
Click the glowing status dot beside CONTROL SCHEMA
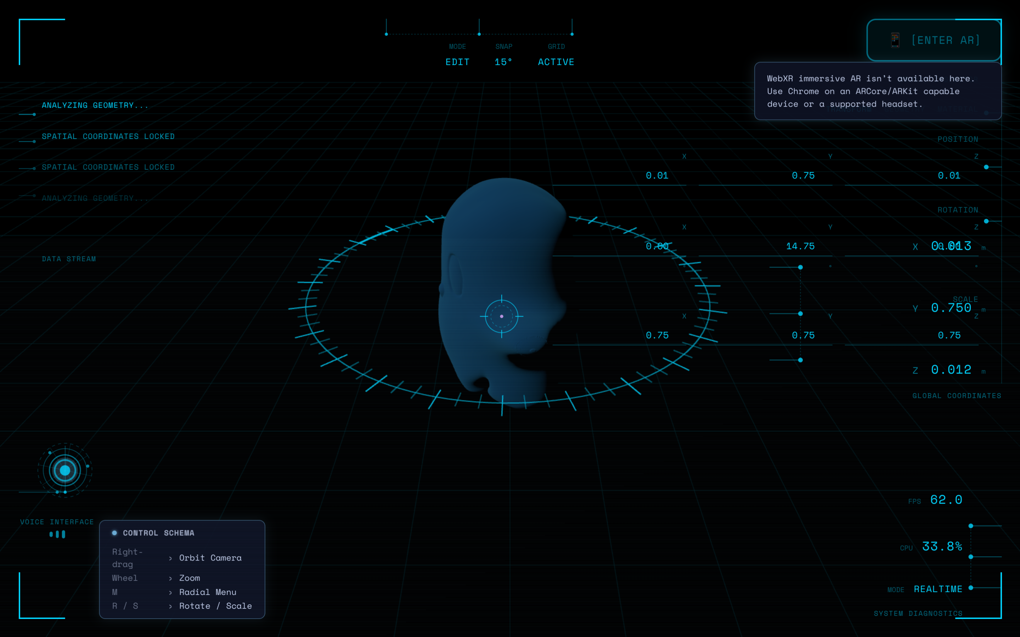pos(114,533)
